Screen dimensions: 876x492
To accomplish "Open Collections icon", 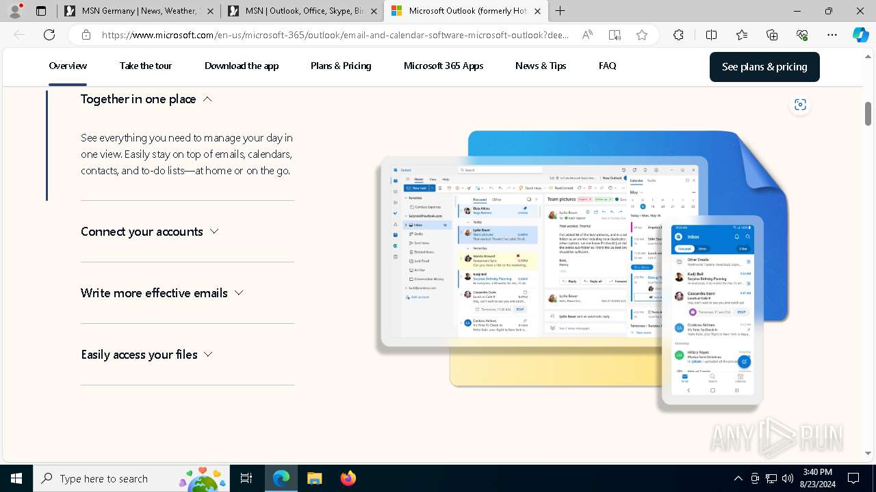I will click(772, 35).
